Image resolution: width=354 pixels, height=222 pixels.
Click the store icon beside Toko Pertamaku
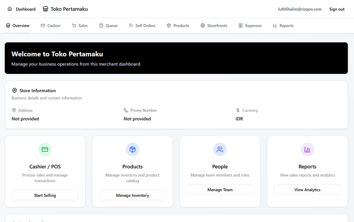45,9
